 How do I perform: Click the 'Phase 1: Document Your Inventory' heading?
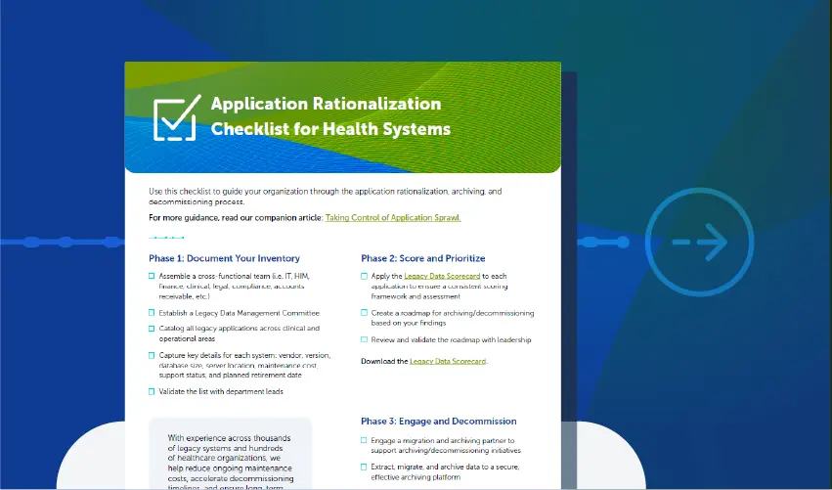point(224,258)
